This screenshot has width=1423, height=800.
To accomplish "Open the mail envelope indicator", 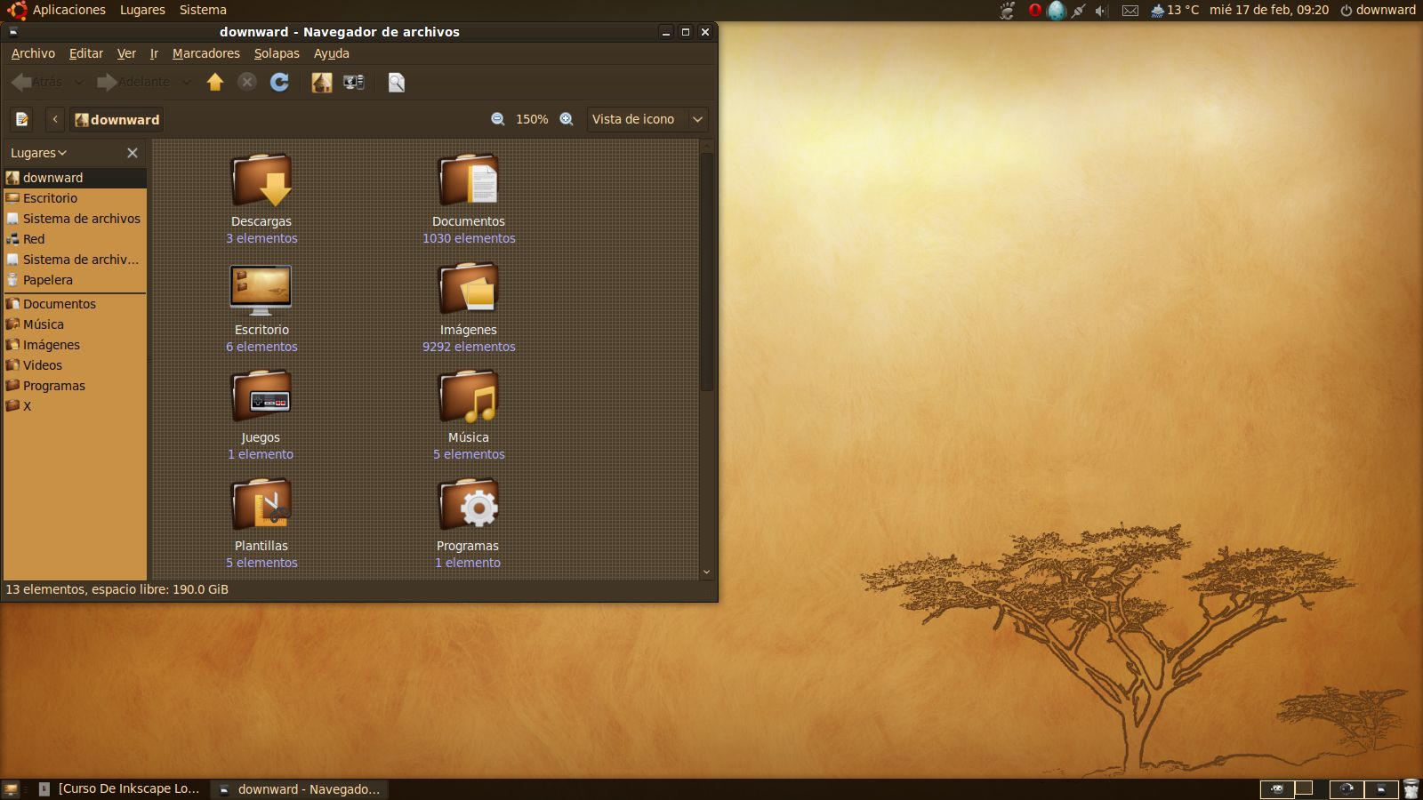I will 1130,11.
